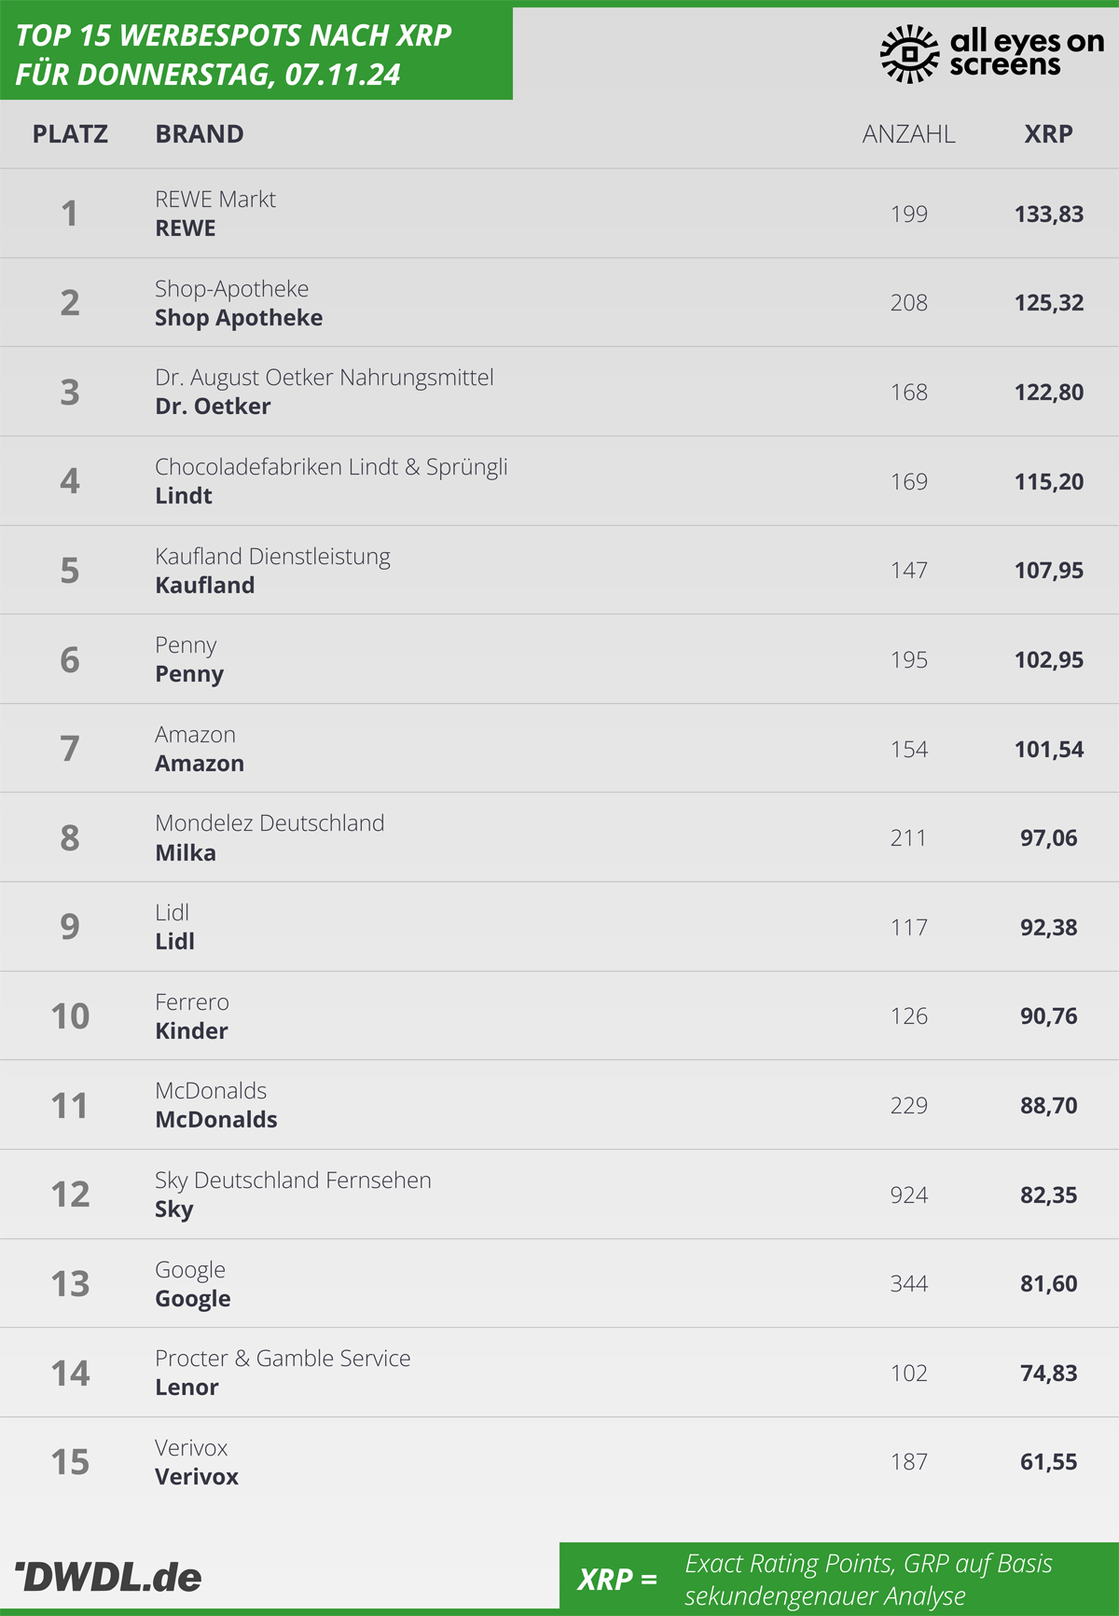Select the Kaufland Dienstleistung row

(x=559, y=570)
